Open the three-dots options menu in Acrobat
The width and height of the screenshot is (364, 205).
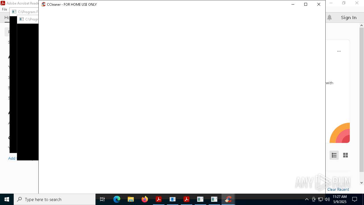click(x=339, y=51)
